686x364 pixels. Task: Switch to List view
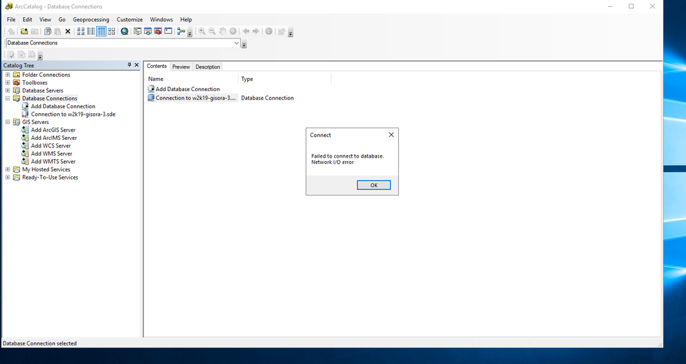coord(91,31)
